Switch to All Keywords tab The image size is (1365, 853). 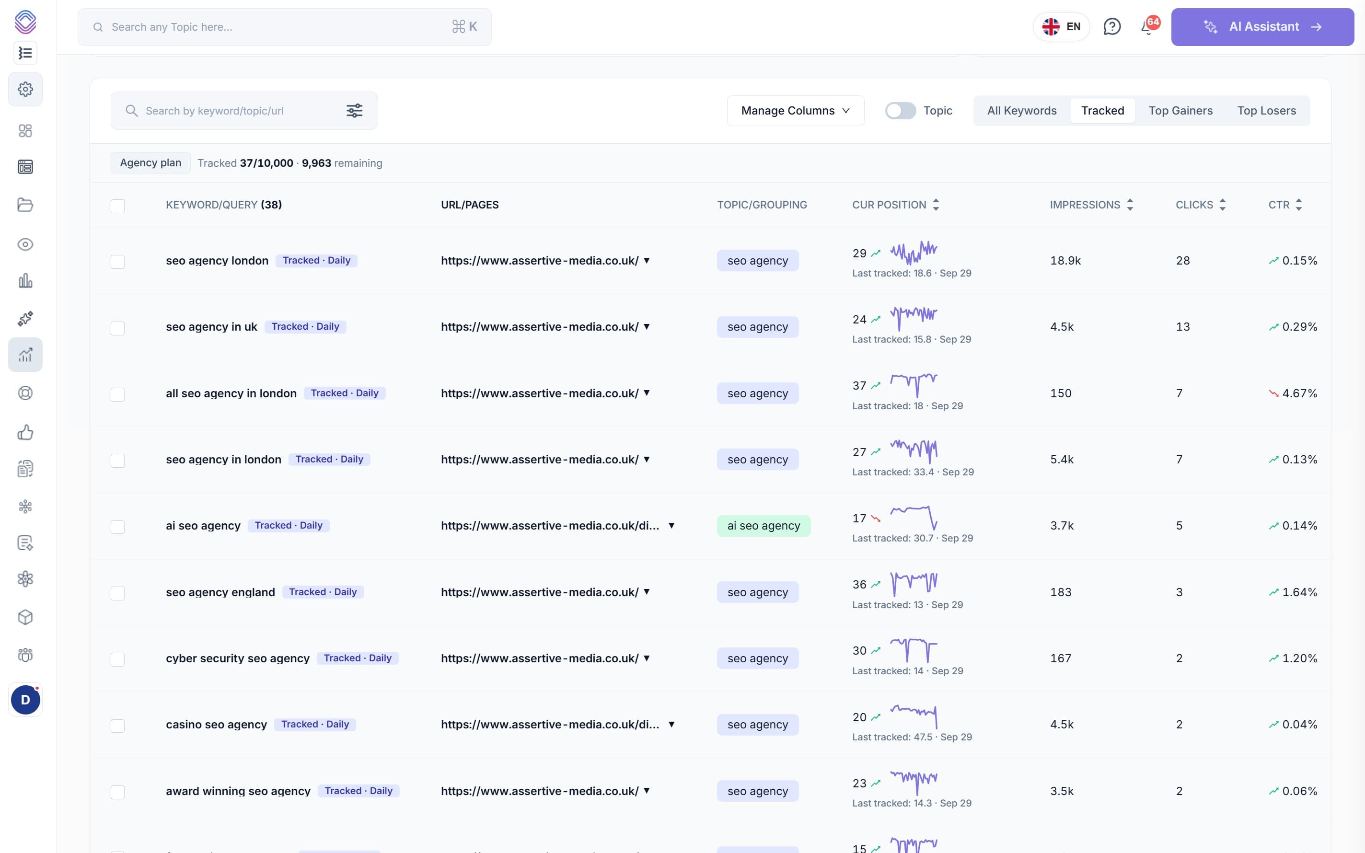pyautogui.click(x=1021, y=111)
